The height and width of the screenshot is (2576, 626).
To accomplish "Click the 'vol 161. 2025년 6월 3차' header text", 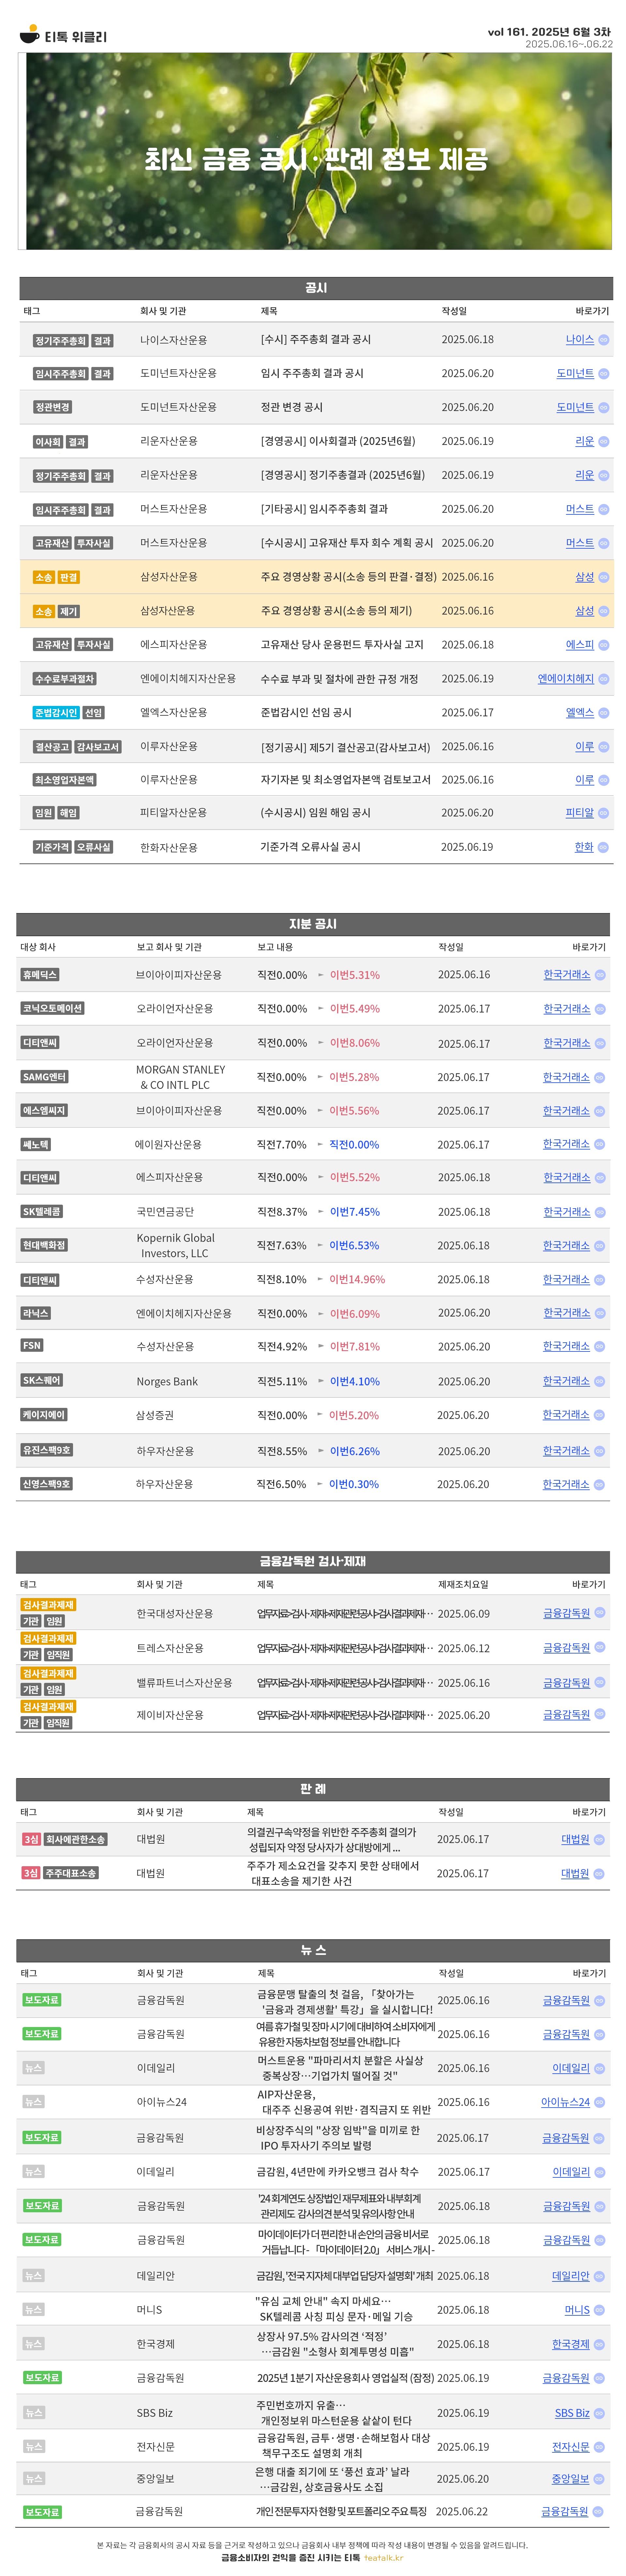I will pyautogui.click(x=549, y=32).
